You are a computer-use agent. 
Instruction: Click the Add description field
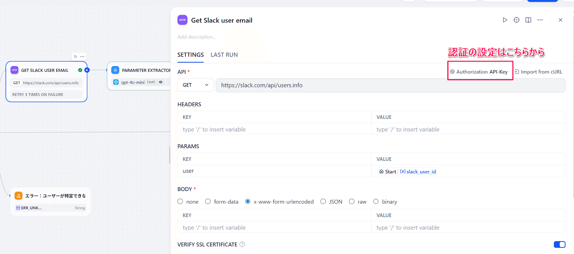(x=197, y=37)
